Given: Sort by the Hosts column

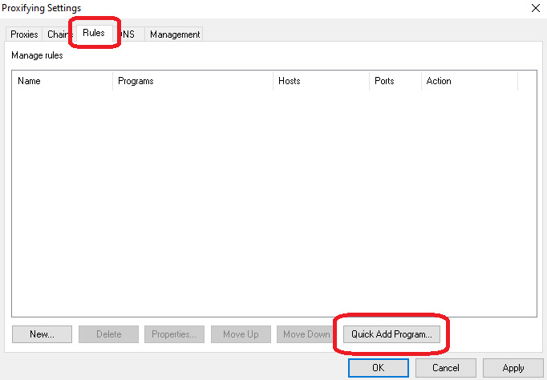Looking at the screenshot, I should (321, 81).
